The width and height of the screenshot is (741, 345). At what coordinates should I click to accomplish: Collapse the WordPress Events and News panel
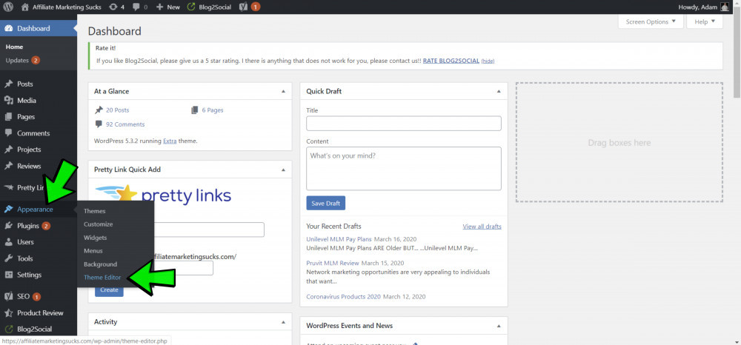pos(499,326)
